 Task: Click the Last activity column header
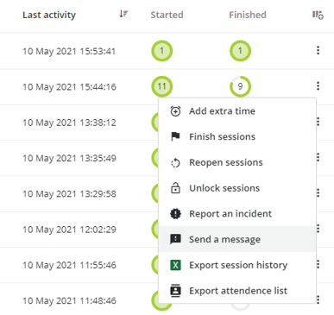pos(49,15)
